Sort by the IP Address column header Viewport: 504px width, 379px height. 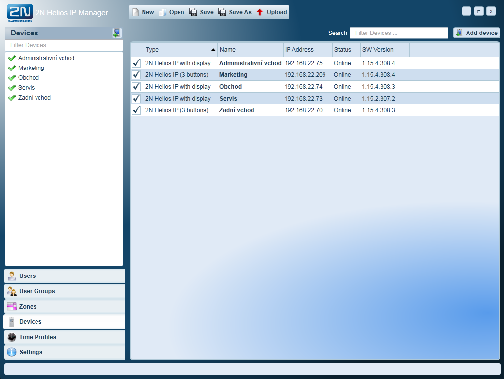[308, 50]
